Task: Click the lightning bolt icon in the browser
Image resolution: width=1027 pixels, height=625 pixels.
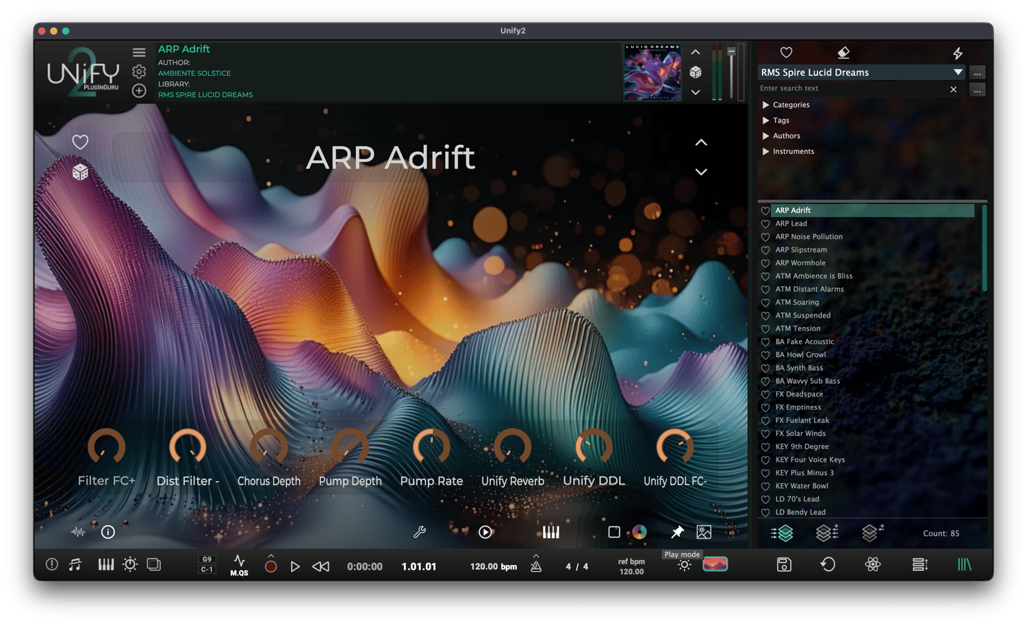Action: click(x=958, y=53)
